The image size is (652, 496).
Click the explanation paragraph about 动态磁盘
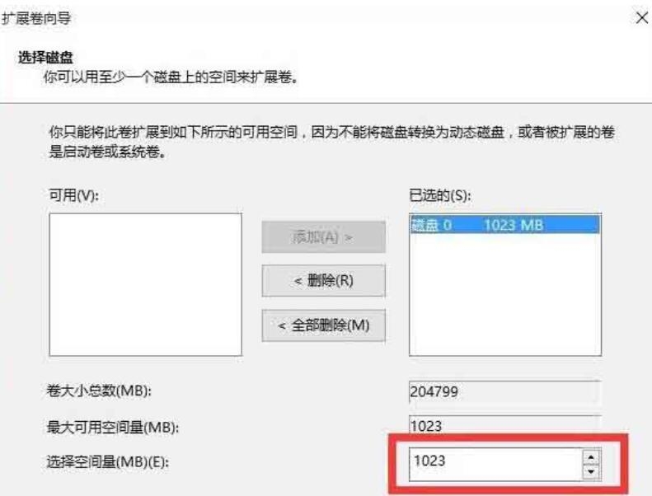(x=331, y=142)
